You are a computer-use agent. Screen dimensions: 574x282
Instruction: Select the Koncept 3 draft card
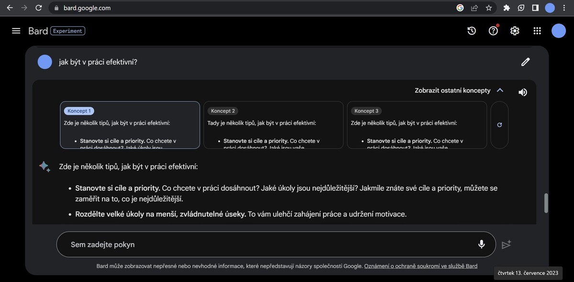(417, 125)
